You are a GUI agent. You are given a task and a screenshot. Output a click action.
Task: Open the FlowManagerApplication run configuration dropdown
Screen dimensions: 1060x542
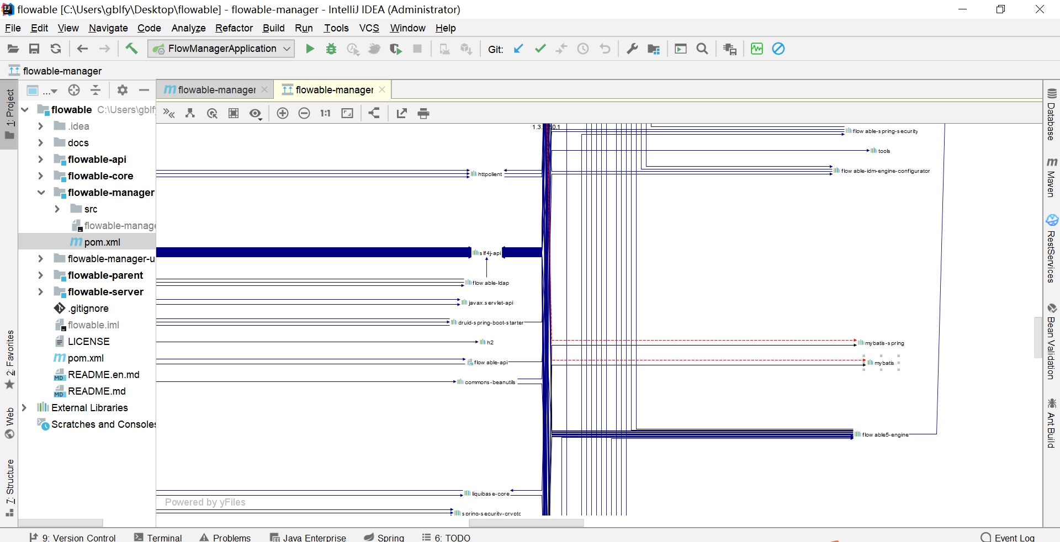[221, 49]
